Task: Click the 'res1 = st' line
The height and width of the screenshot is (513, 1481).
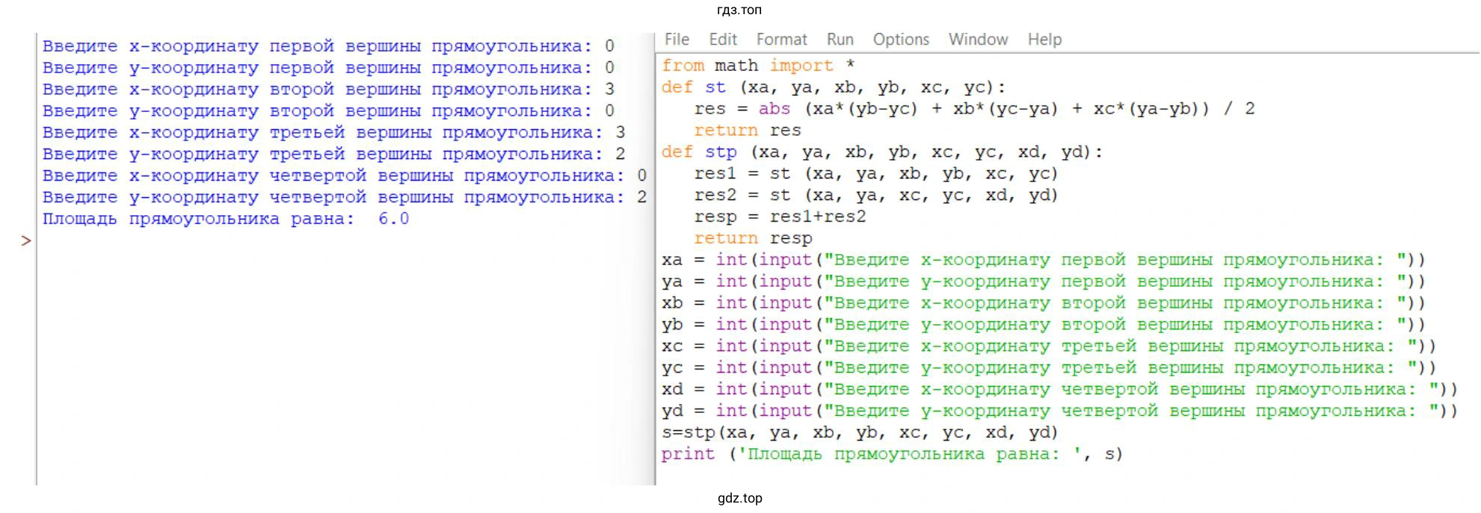Action: 876,174
